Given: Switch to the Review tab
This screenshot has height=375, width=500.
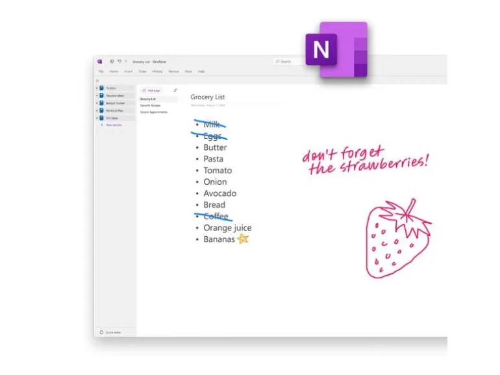Looking at the screenshot, I should [174, 71].
